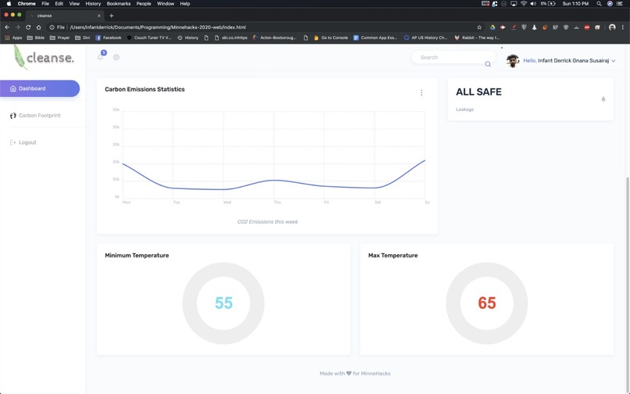The width and height of the screenshot is (630, 394).
Task: Click the cleanse leaf logo
Action: (44, 57)
